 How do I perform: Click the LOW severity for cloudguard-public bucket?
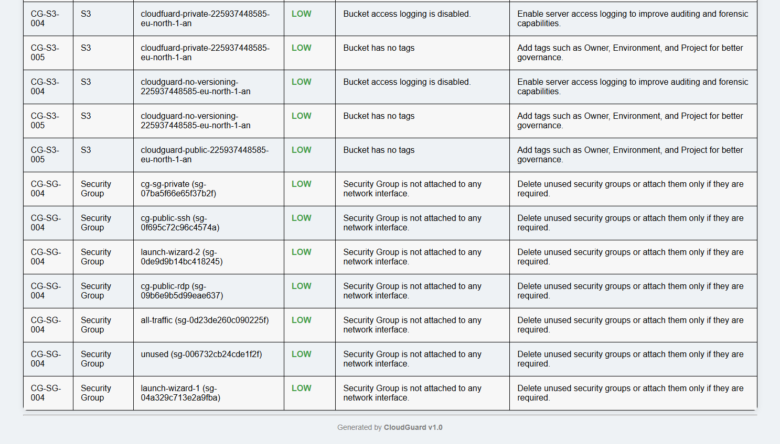[x=301, y=150]
